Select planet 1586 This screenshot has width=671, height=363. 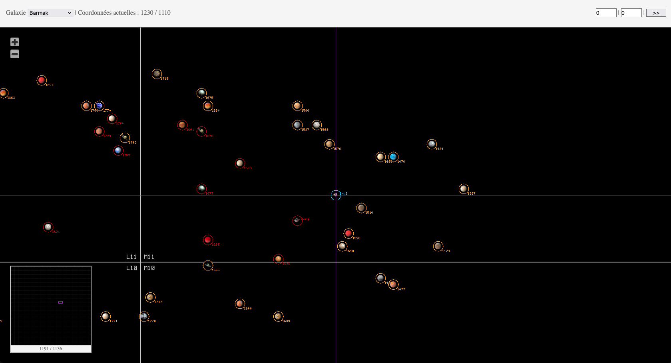(x=297, y=106)
